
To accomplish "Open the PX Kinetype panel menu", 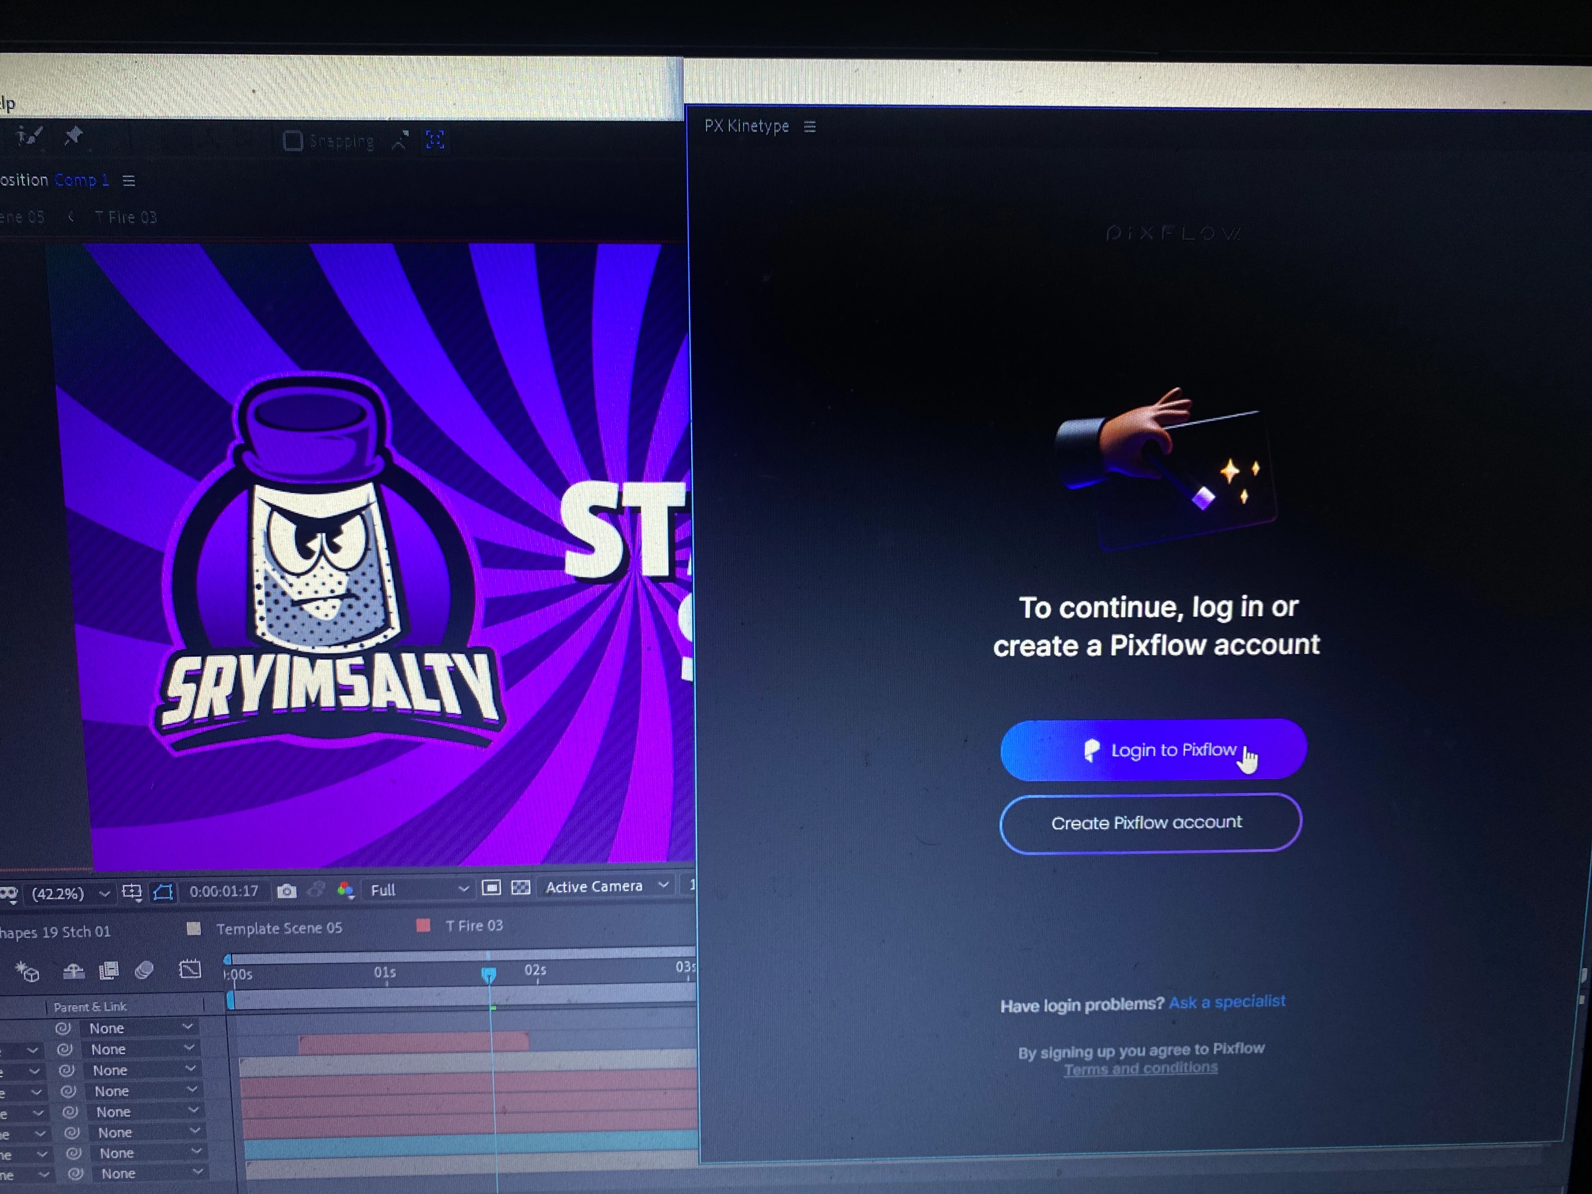I will [x=810, y=127].
